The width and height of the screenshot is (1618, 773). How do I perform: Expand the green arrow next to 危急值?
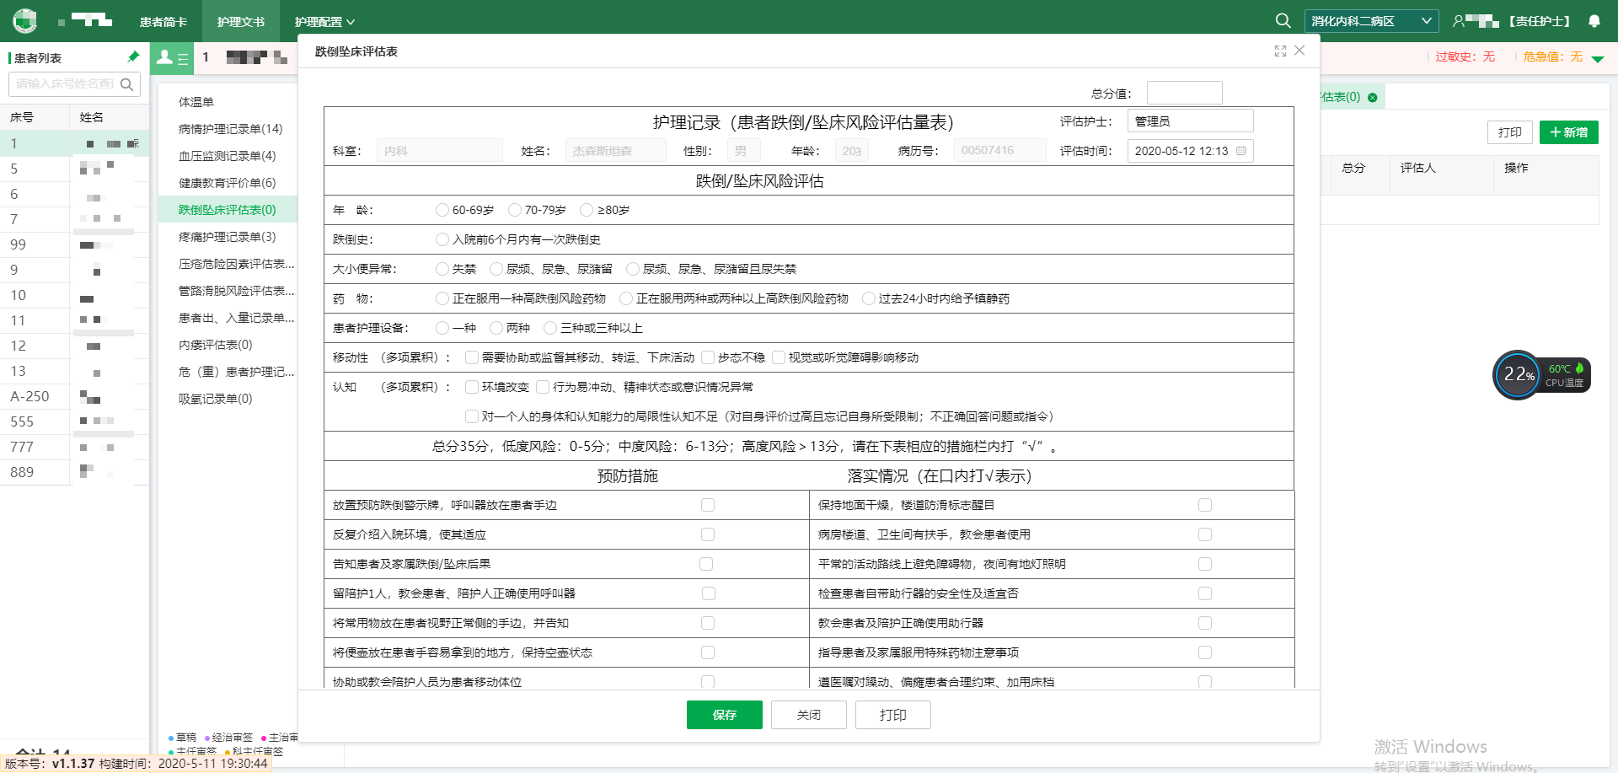click(x=1598, y=59)
